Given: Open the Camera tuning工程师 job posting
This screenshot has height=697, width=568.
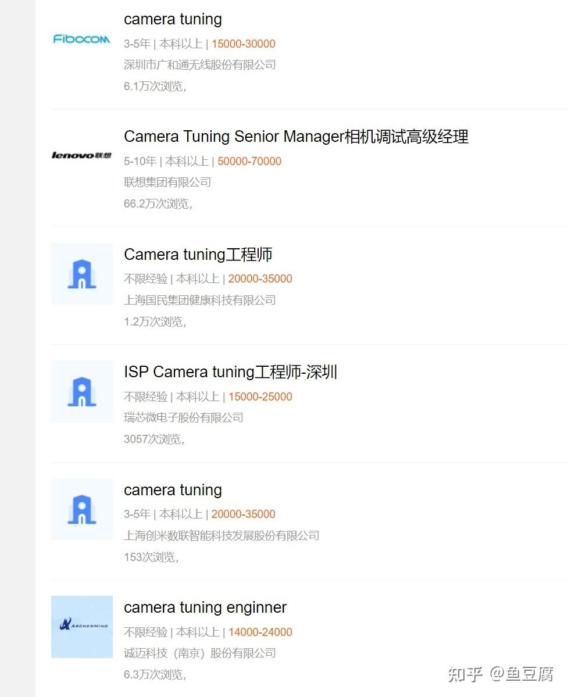Looking at the screenshot, I should [198, 255].
